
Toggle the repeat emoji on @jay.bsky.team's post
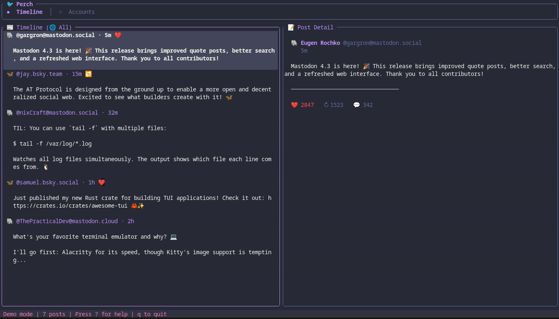click(88, 74)
